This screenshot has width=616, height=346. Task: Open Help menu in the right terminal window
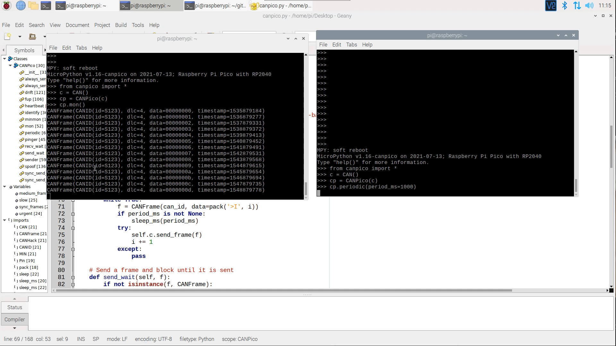[x=367, y=45]
